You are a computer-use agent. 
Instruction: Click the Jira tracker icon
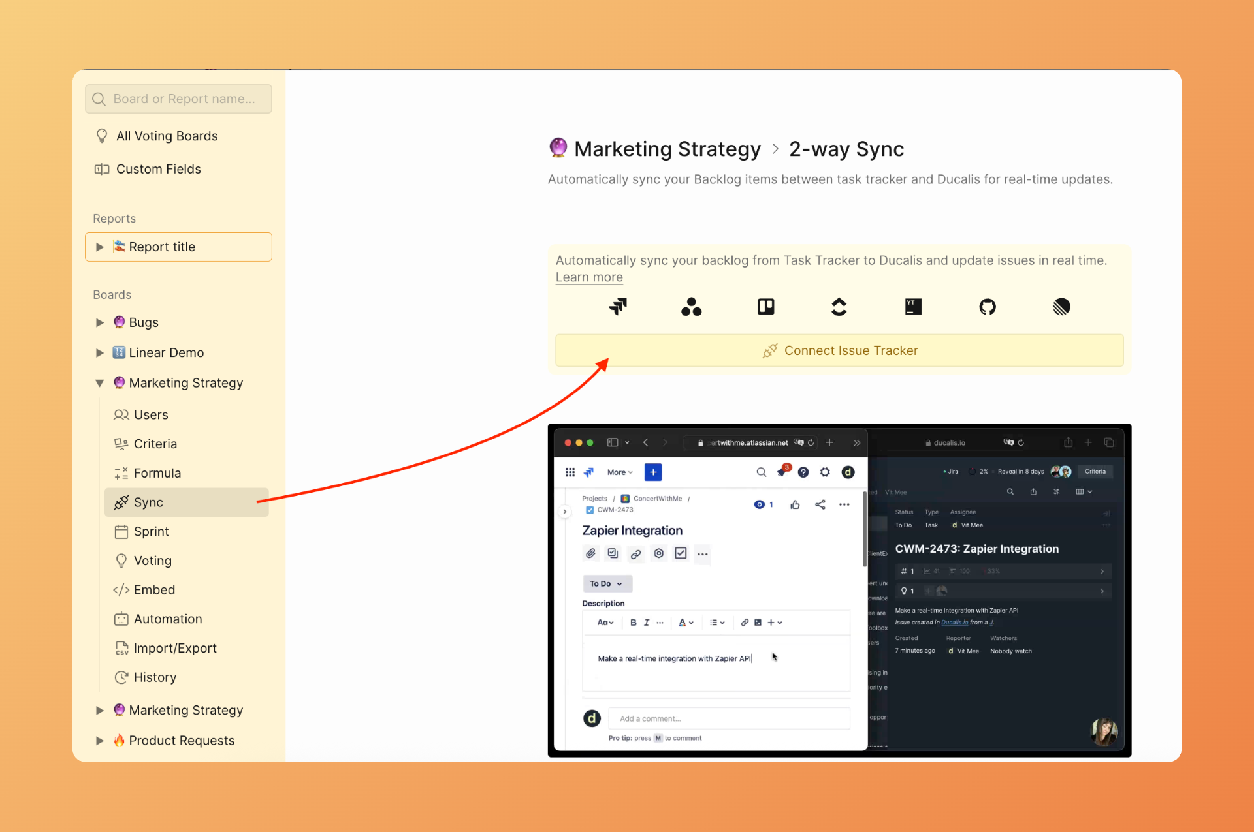(618, 306)
